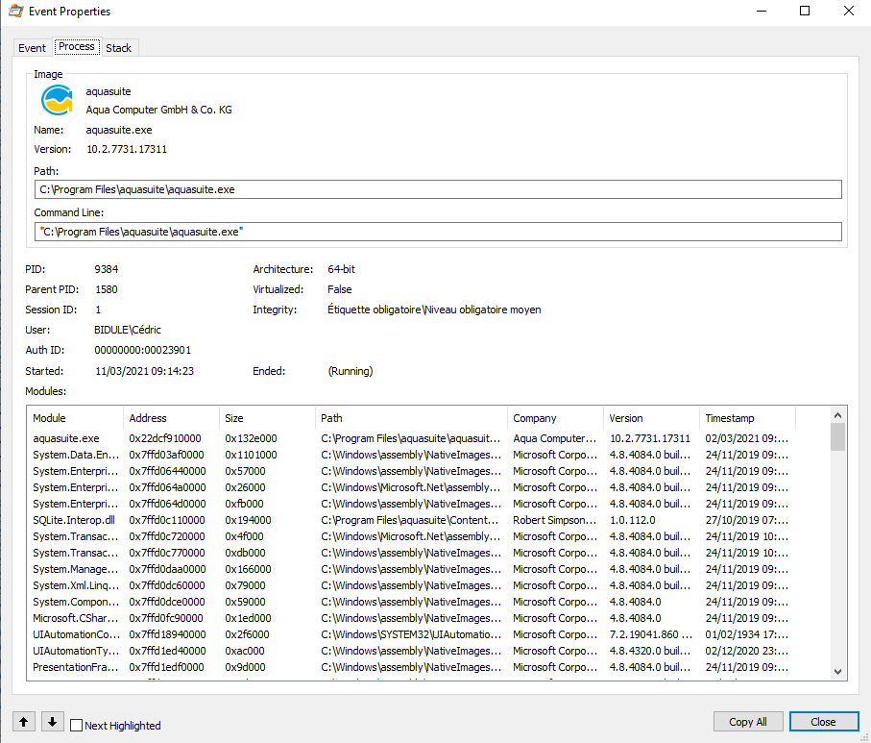Click the up arrow previous event button
The height and width of the screenshot is (743, 871).
click(x=23, y=722)
